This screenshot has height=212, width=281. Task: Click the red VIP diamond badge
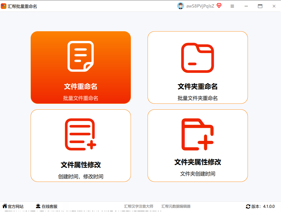pos(219,6)
